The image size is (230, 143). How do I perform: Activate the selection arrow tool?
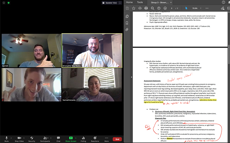(x=186, y=8)
